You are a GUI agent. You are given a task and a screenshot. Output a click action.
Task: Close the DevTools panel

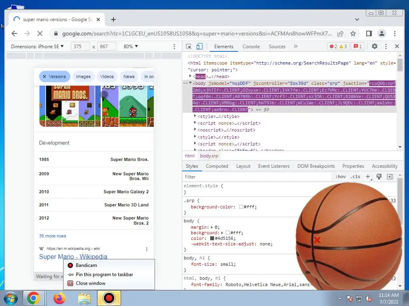pos(397,46)
